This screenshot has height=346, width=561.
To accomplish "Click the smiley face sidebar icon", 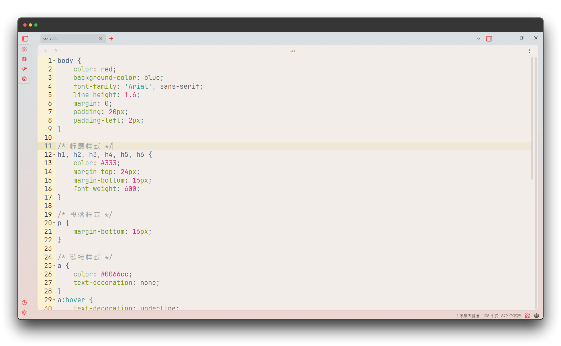I will coord(24,79).
